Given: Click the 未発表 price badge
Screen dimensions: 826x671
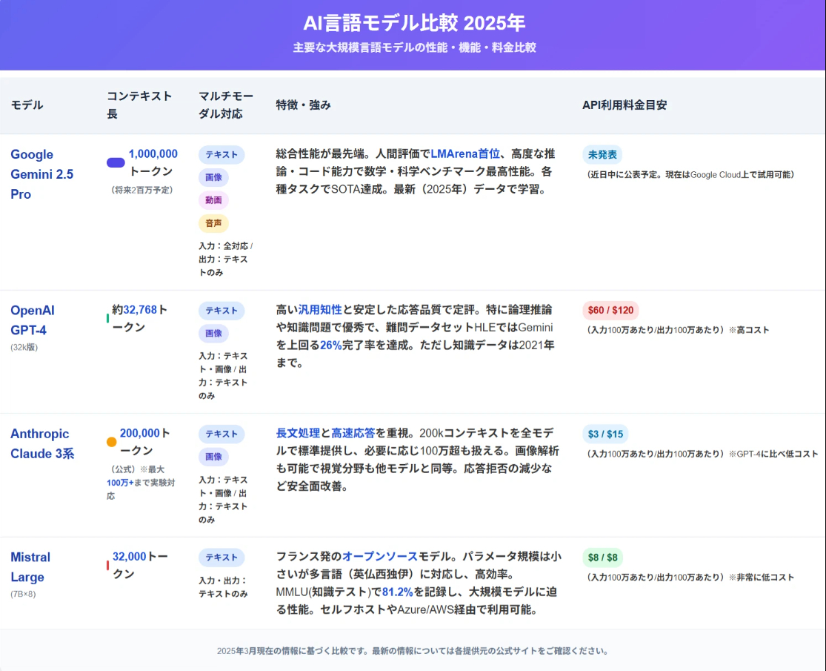Looking at the screenshot, I should click(x=602, y=154).
